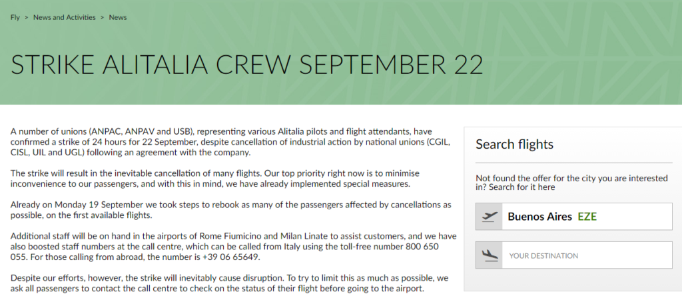Image resolution: width=682 pixels, height=298 pixels.
Task: Click the Search flights heading
Action: click(515, 144)
